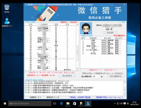This screenshot has height=108, width=141.
Task: Click the refresh friends red link
Action: point(64,22)
